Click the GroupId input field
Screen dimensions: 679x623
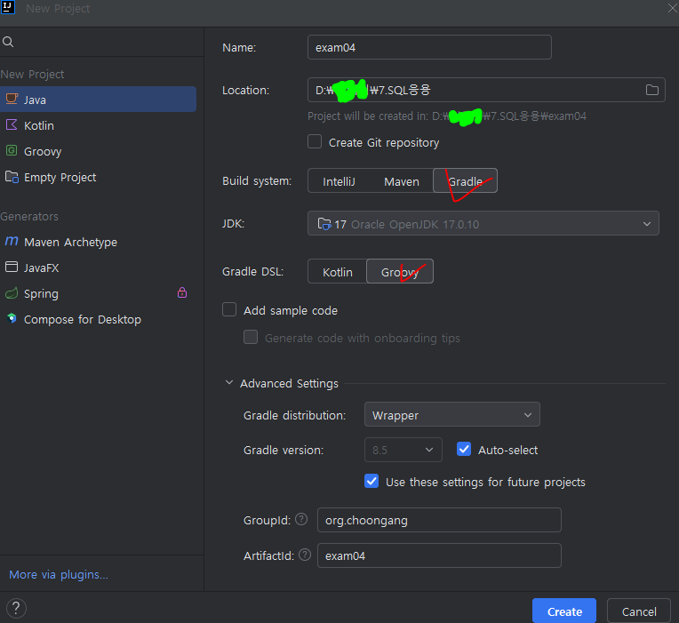[439, 520]
